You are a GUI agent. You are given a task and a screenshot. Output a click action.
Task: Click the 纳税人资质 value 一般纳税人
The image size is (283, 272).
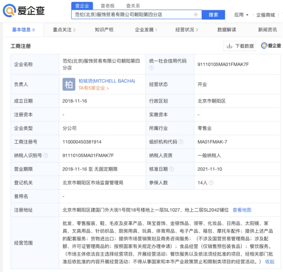(209, 155)
